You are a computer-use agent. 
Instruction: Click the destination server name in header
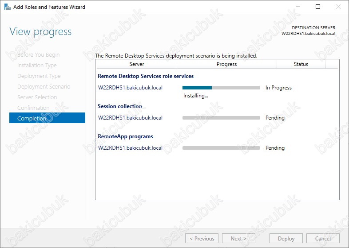click(x=308, y=34)
